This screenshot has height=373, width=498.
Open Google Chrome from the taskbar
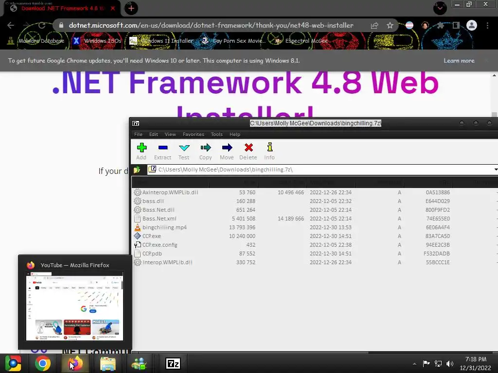coord(43,363)
